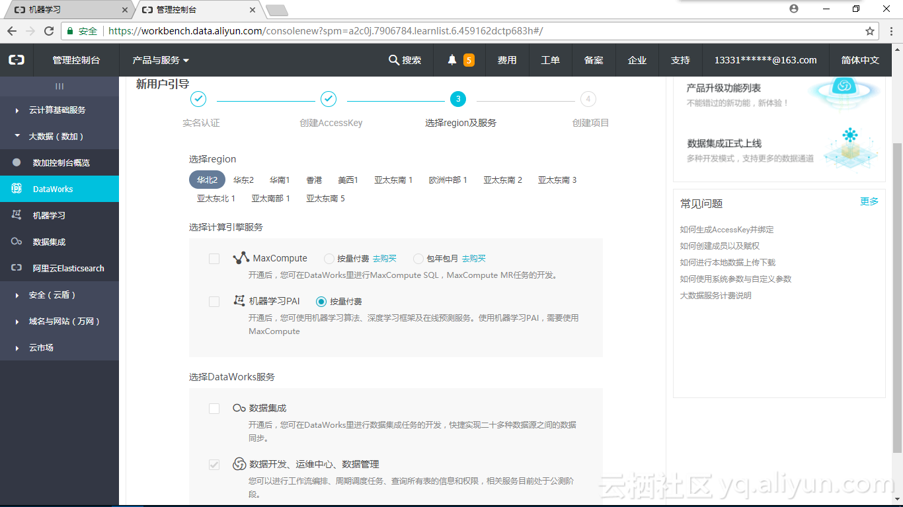Viewport: 903px width, 507px height.
Task: Select MaxCompute 包年包月 radio button
Action: pos(418,259)
